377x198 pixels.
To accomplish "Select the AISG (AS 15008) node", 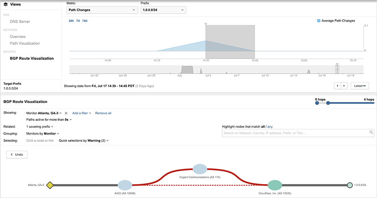I will click(125, 185).
